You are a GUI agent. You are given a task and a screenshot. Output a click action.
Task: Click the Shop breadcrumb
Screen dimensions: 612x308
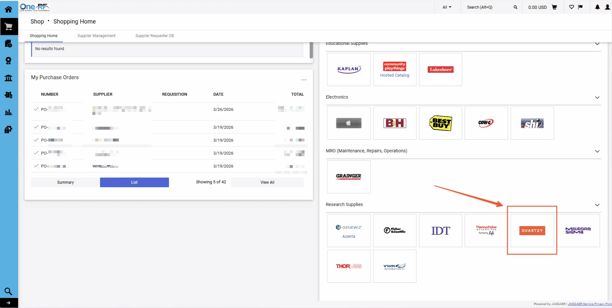37,22
